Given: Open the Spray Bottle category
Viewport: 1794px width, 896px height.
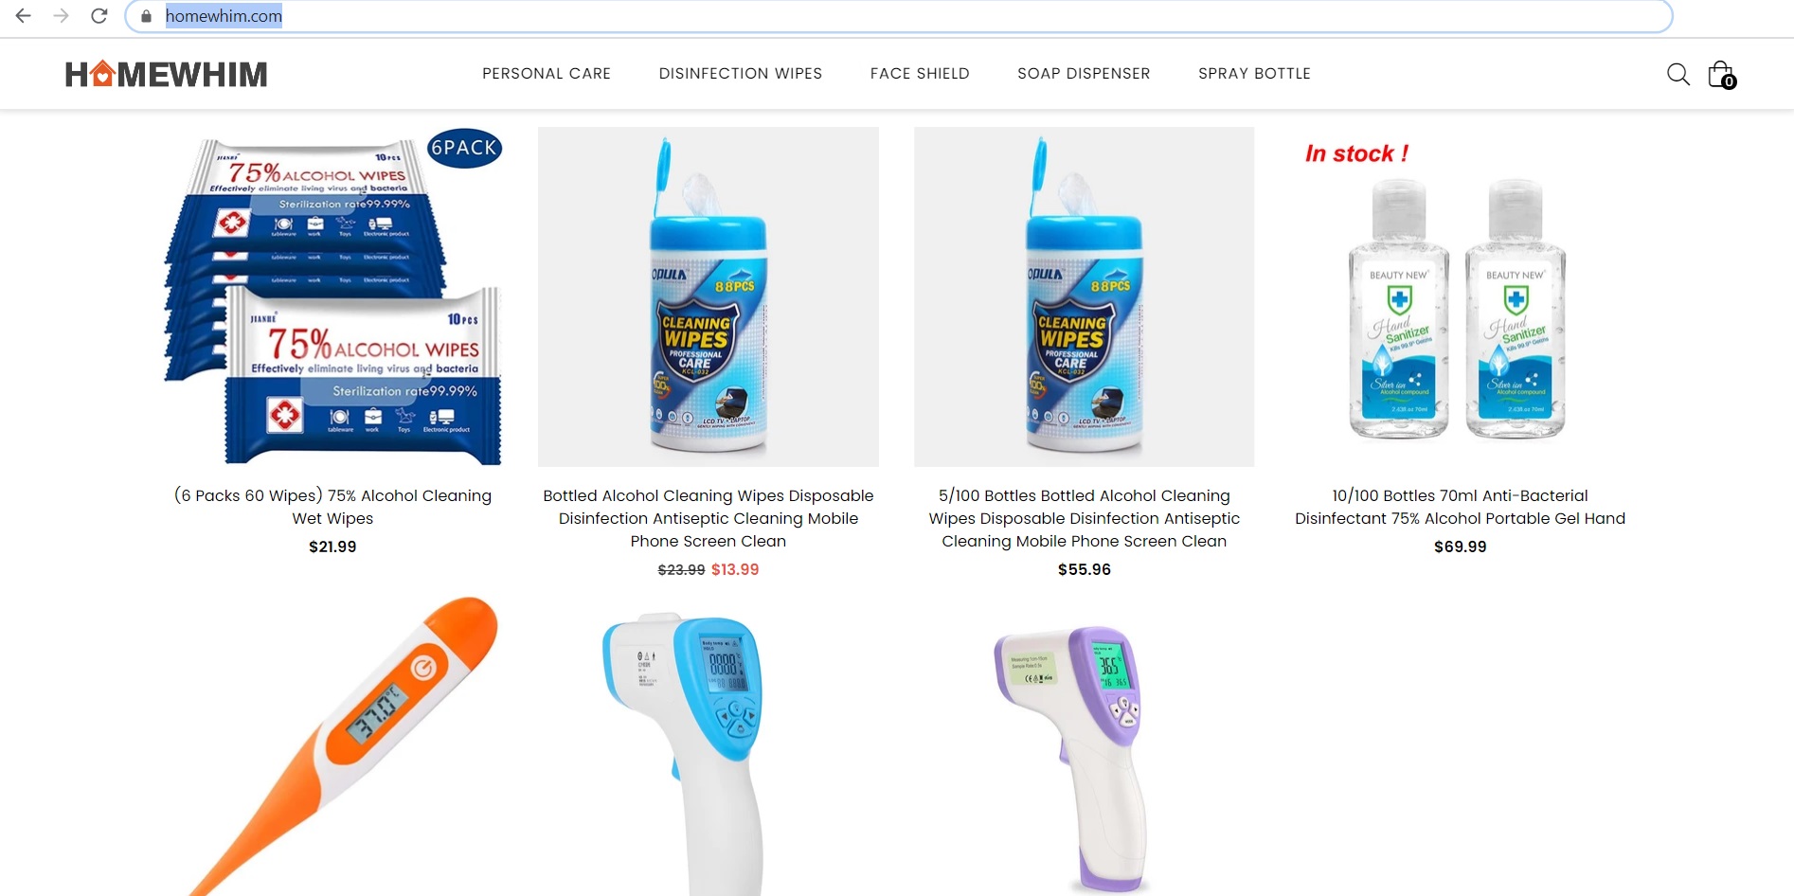Looking at the screenshot, I should pyautogui.click(x=1254, y=74).
